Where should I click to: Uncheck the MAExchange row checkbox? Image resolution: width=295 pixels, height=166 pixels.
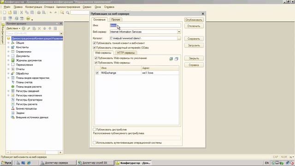[97, 73]
